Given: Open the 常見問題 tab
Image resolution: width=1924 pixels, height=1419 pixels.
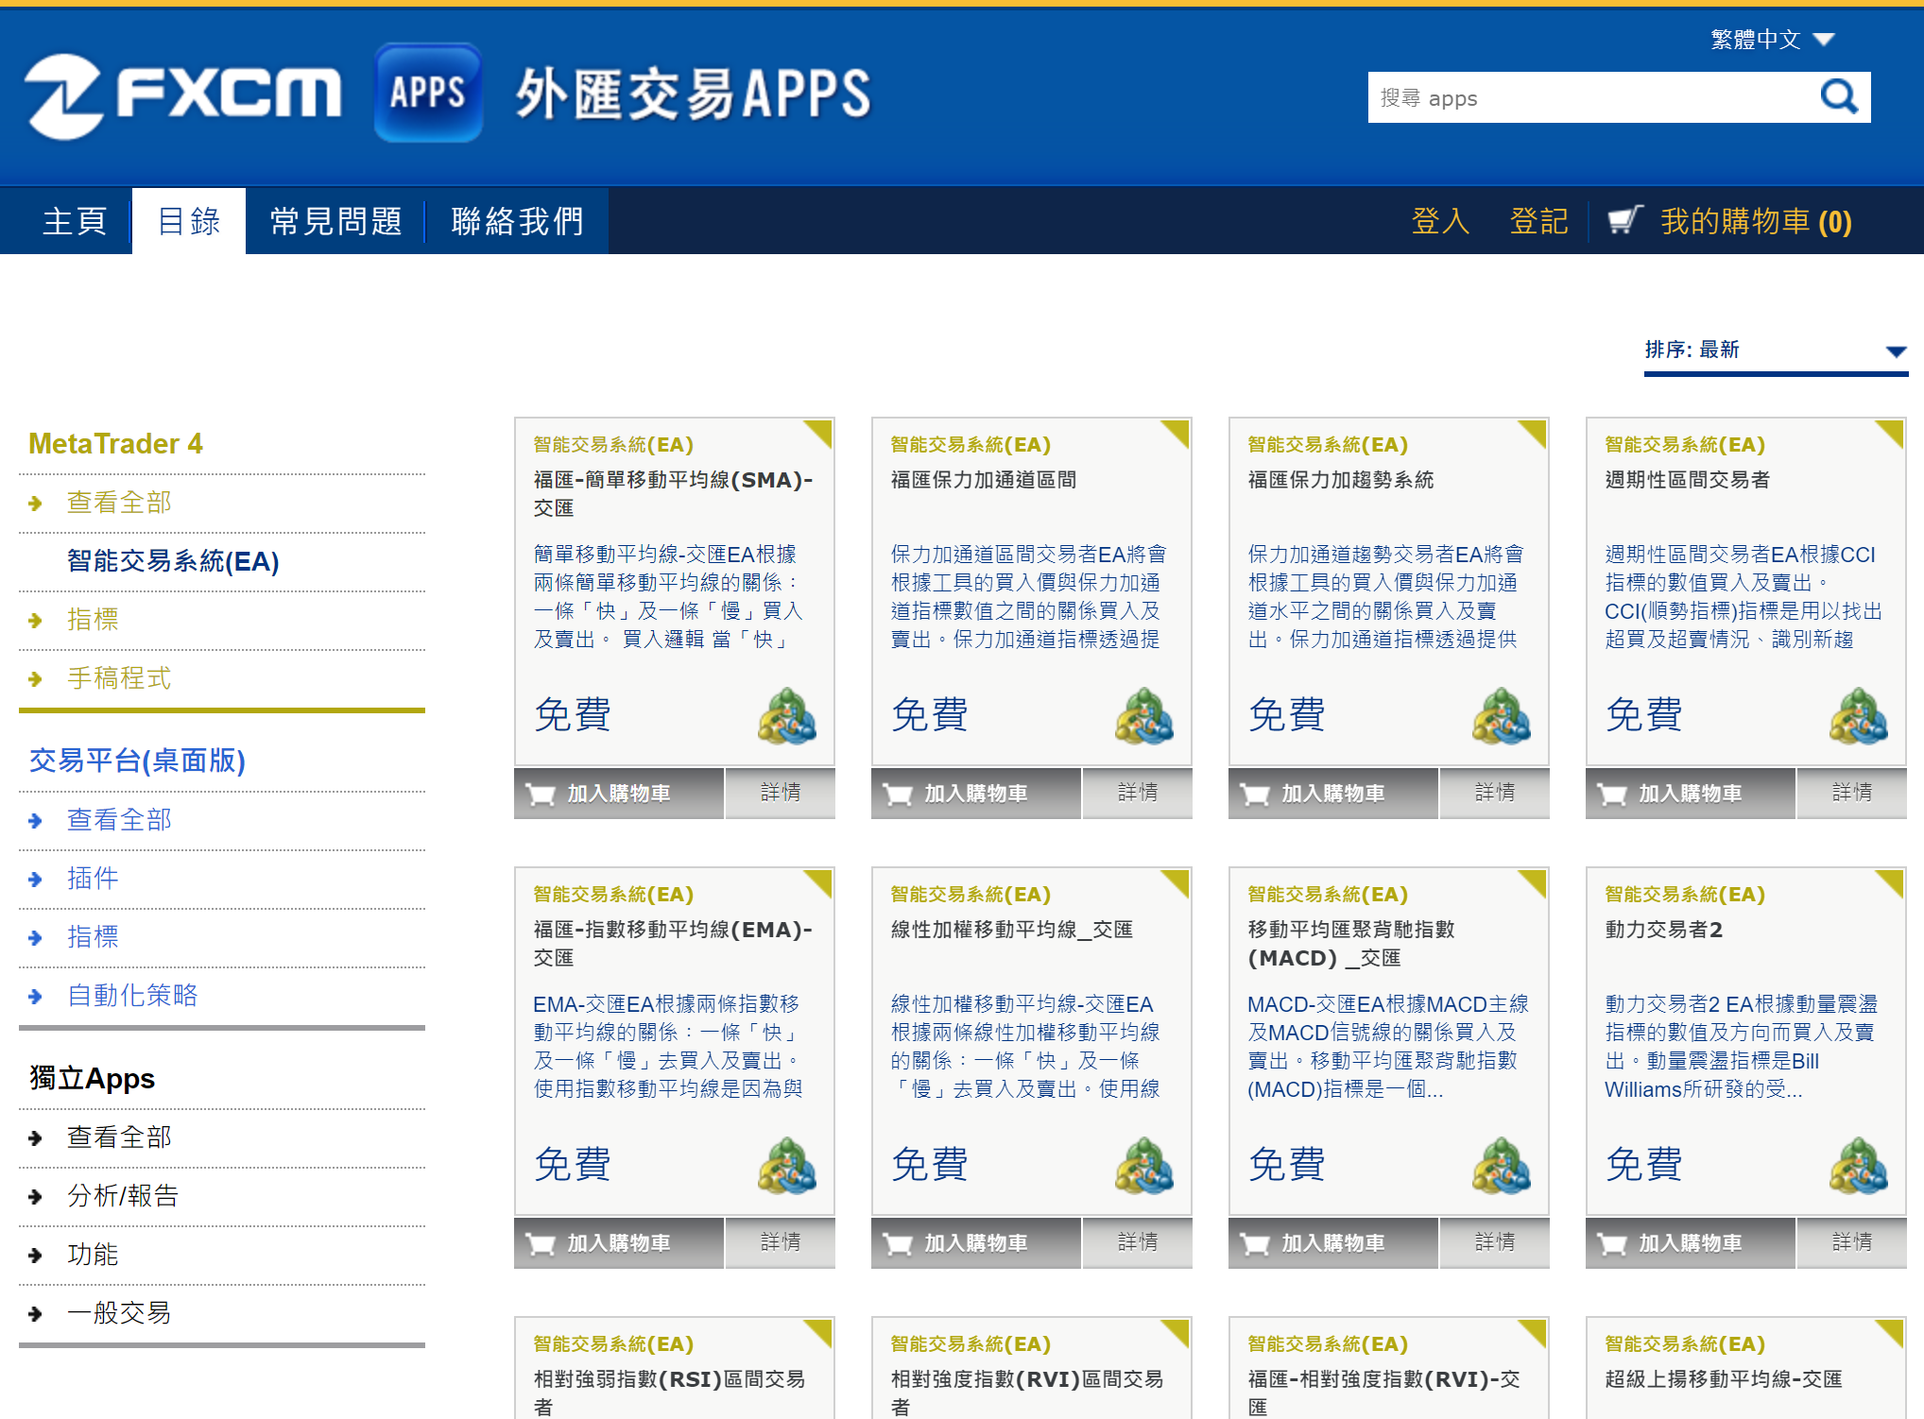Looking at the screenshot, I should (335, 221).
